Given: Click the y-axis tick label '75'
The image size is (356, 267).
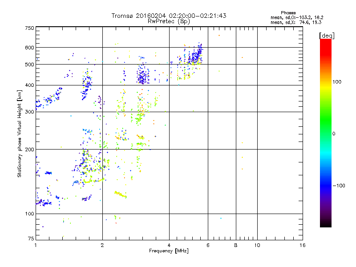Looking at the screenshot, I should [x=31, y=239].
